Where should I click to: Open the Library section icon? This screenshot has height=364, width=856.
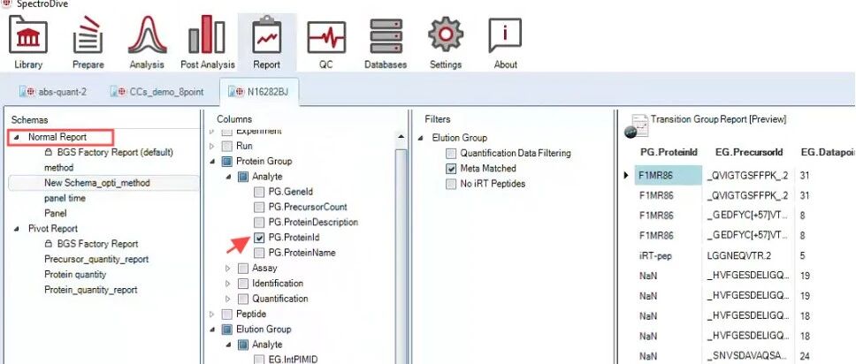28,34
